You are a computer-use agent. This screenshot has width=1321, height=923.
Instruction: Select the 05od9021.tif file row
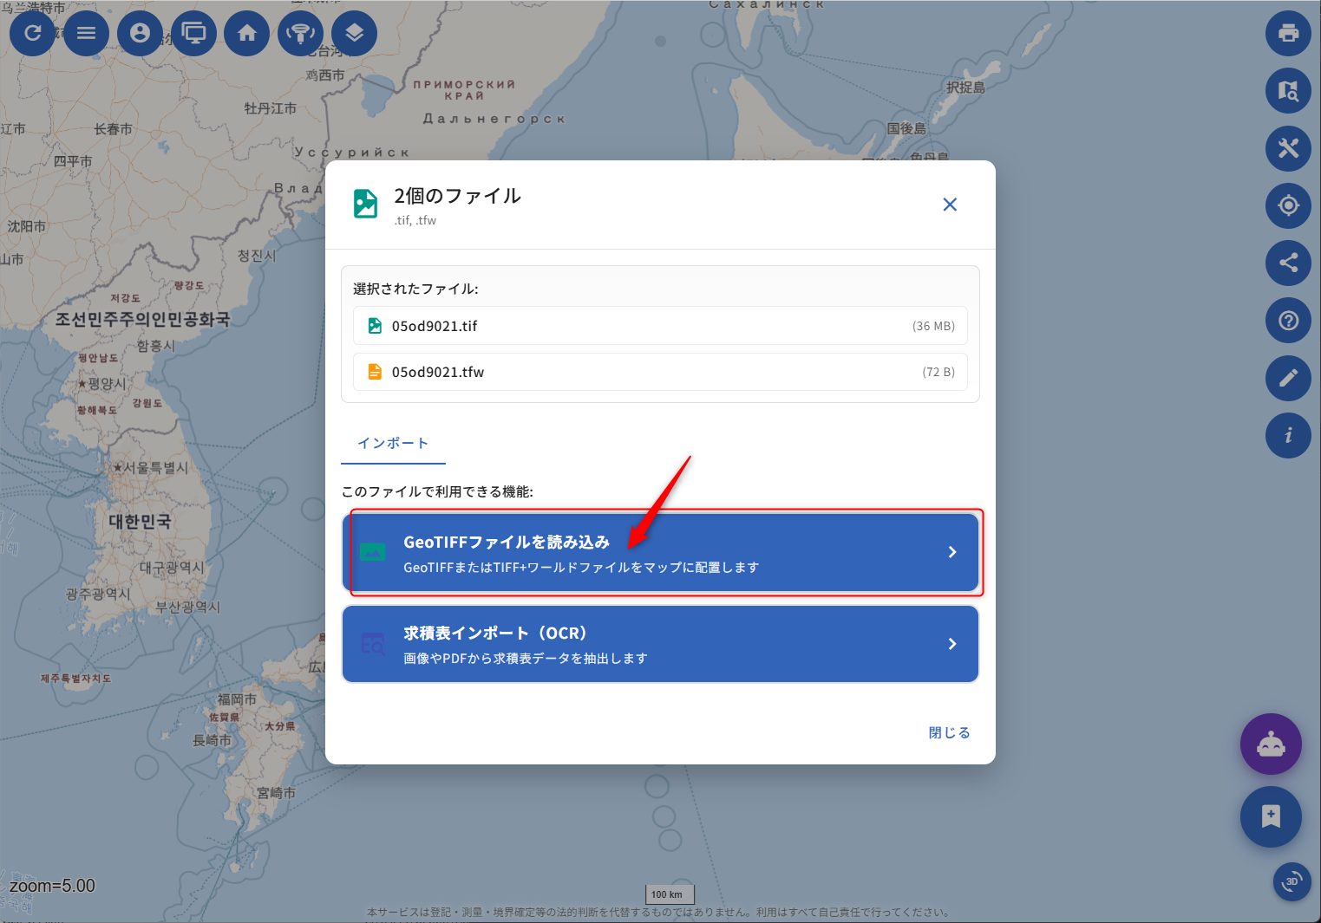(660, 326)
